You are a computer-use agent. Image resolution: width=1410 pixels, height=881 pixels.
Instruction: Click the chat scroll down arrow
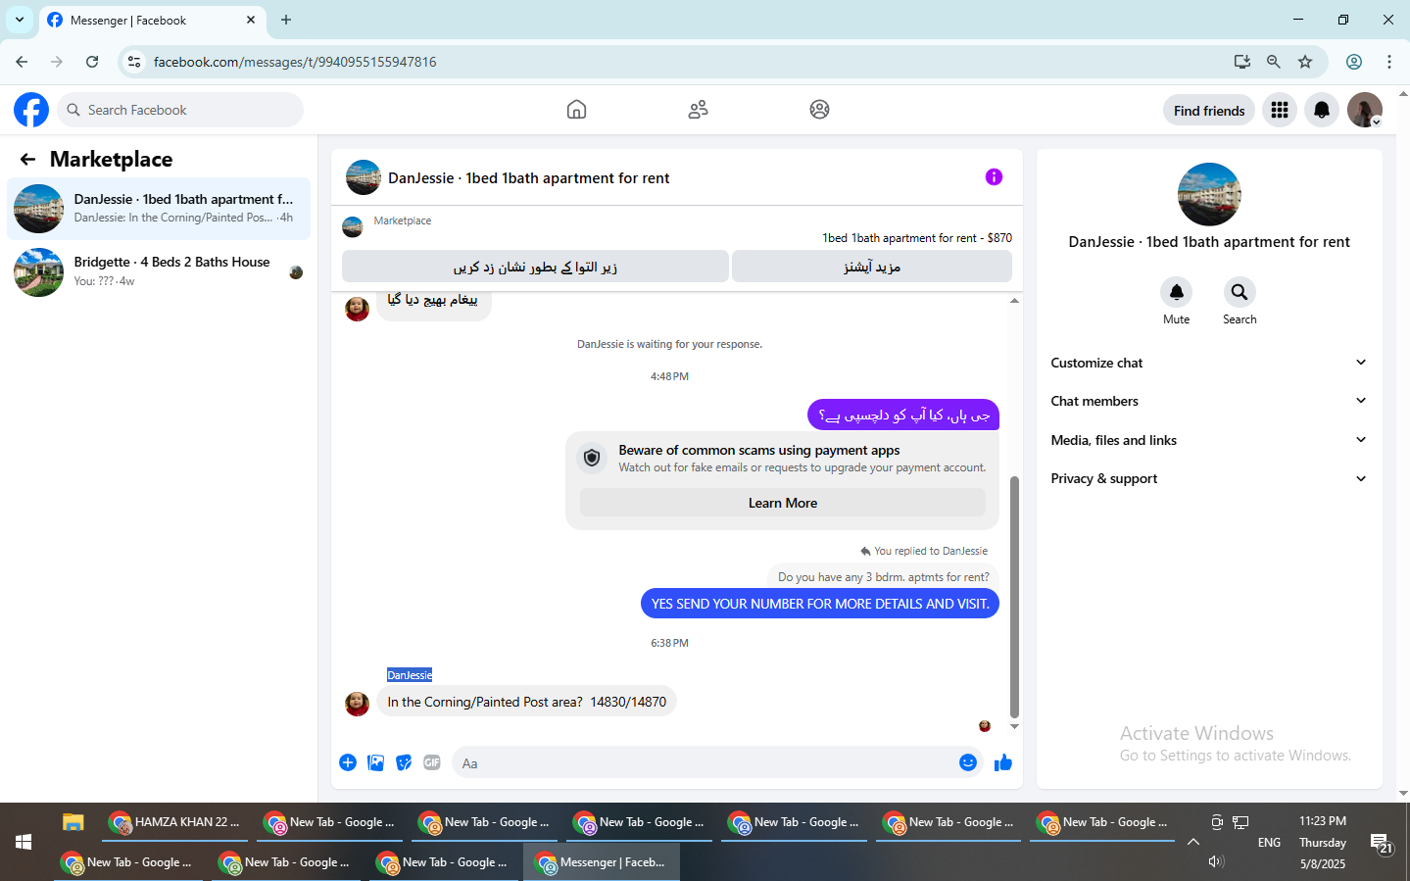click(x=1014, y=727)
